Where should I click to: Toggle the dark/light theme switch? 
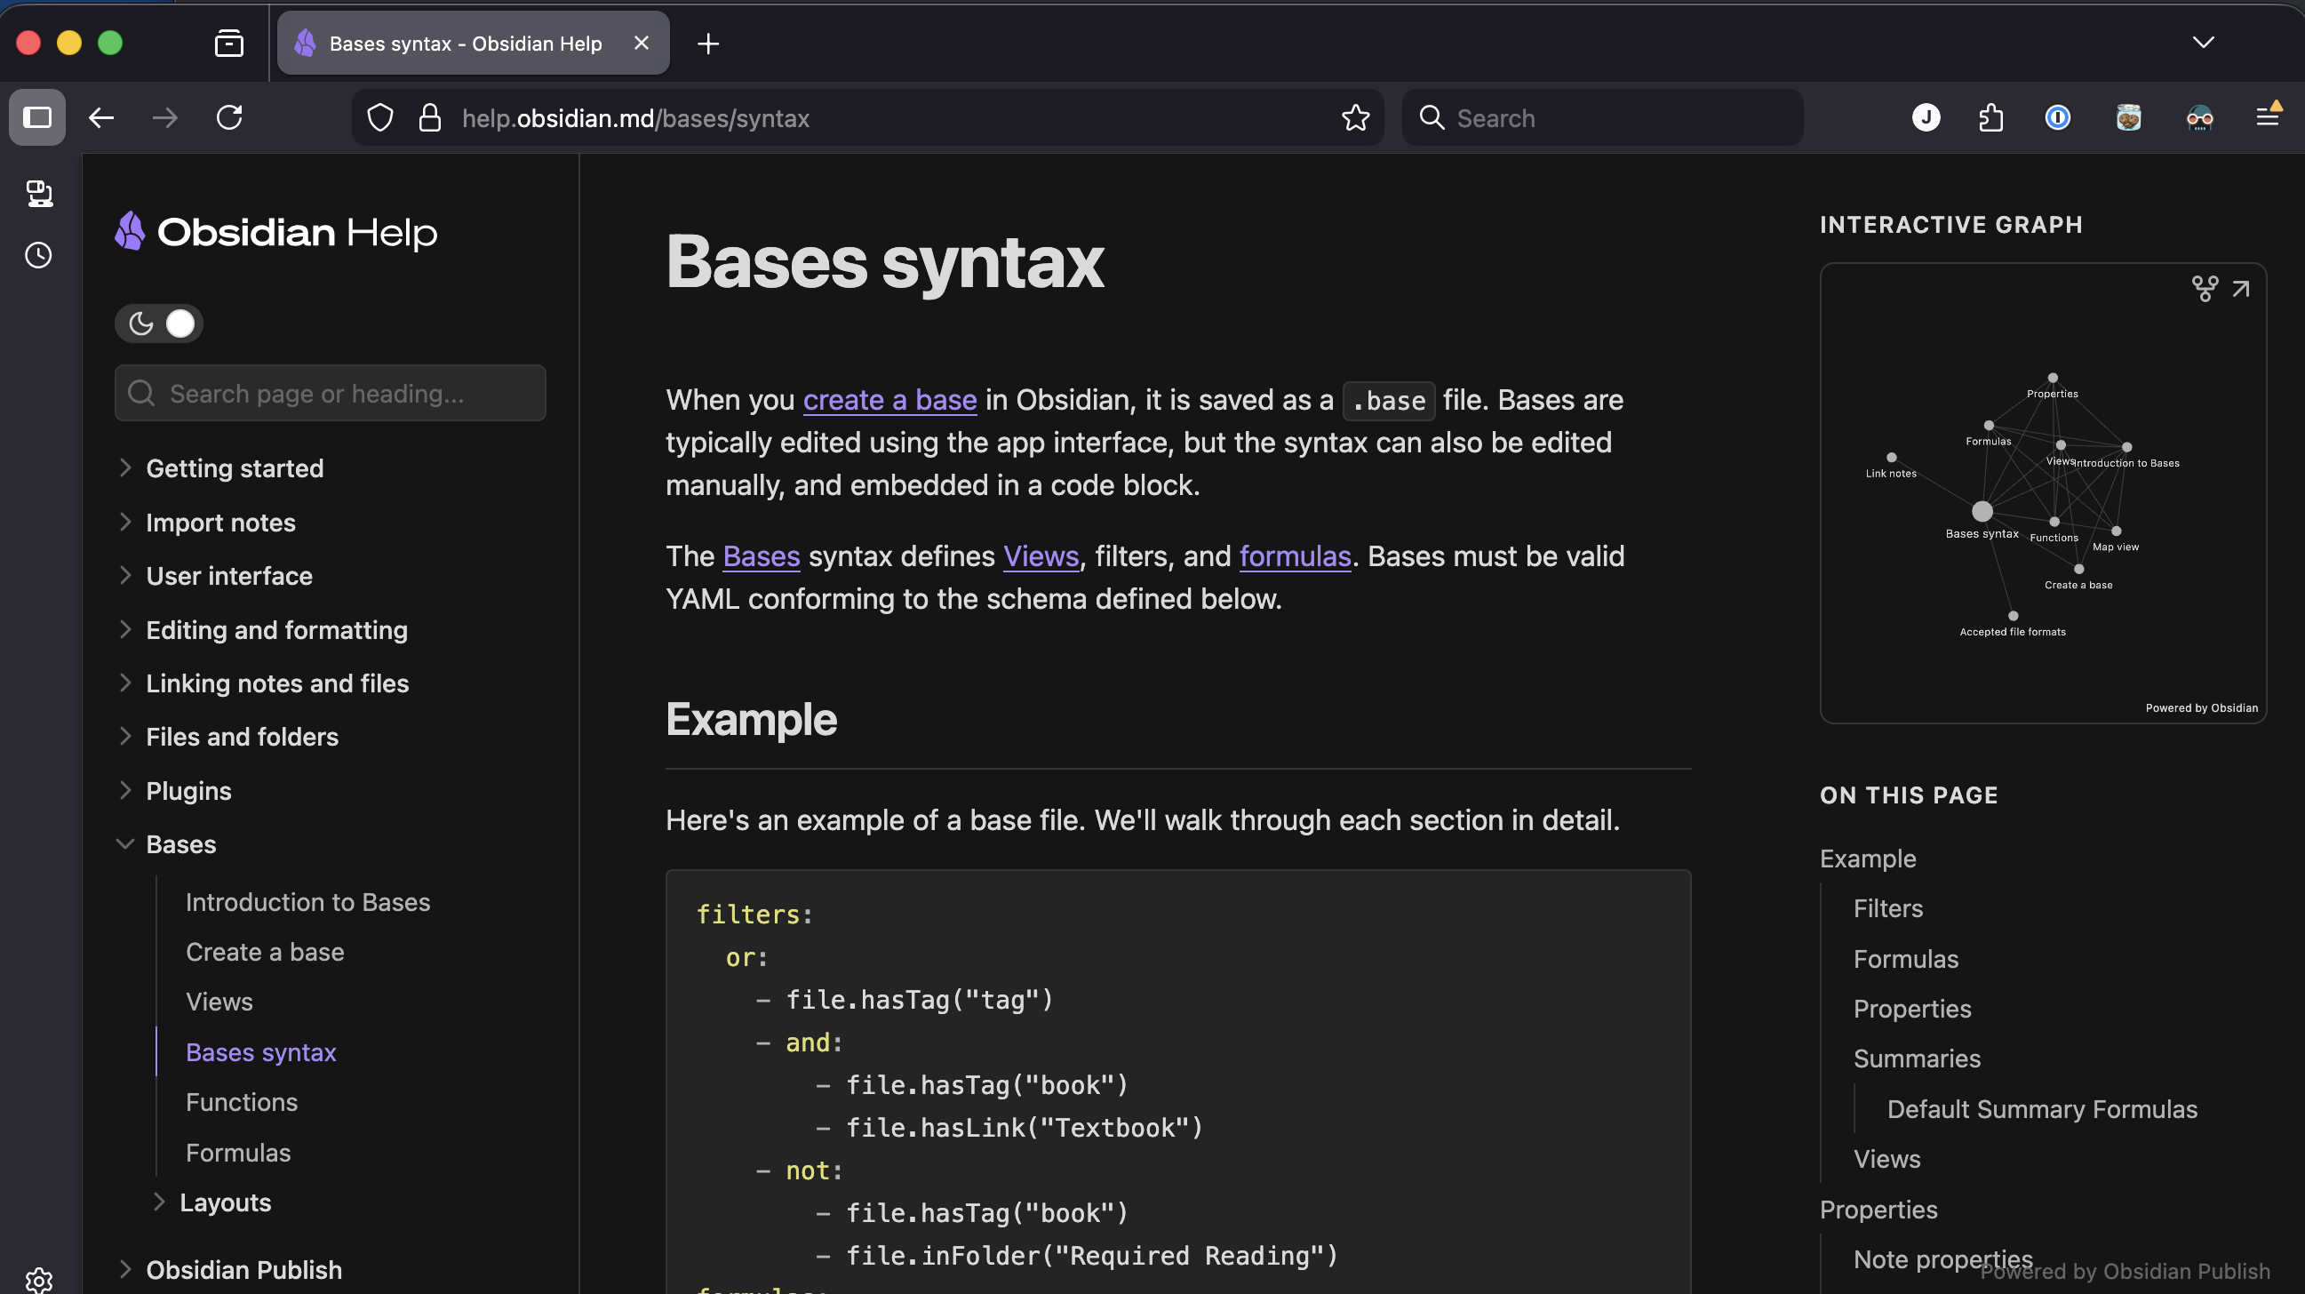pos(159,324)
